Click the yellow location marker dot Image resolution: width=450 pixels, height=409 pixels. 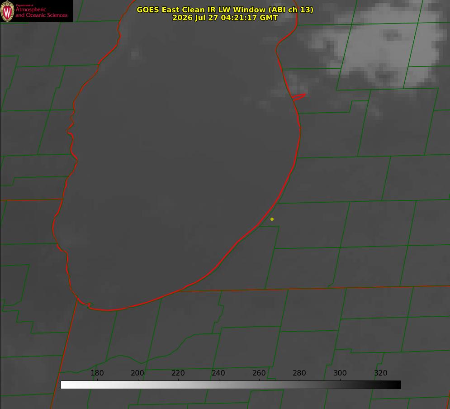tap(272, 219)
